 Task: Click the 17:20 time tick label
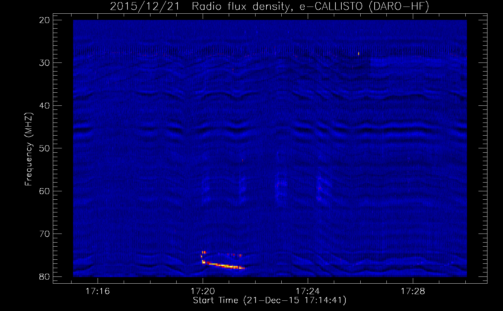point(203,291)
